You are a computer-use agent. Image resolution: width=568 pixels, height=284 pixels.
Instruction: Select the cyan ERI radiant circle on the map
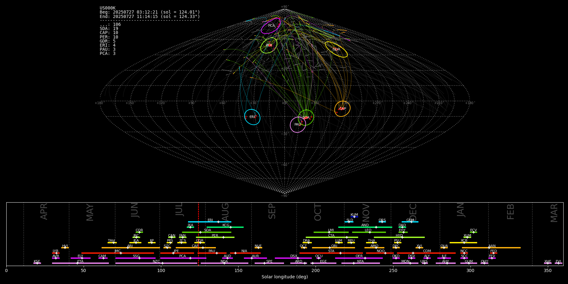tap(252, 117)
